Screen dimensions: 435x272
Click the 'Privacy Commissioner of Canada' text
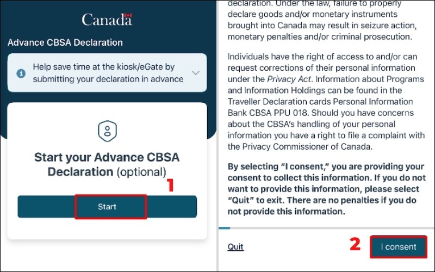[300, 146]
